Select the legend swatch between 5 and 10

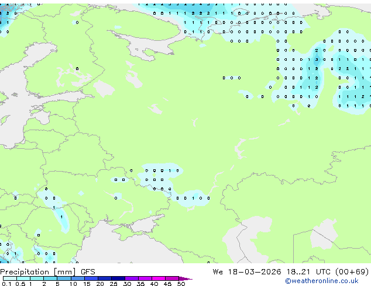click(x=64, y=278)
